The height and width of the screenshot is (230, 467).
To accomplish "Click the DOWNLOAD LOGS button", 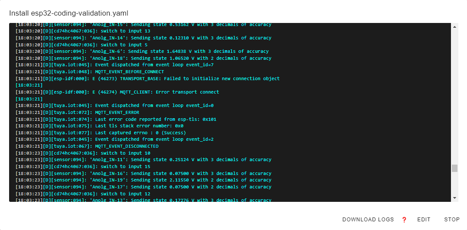I will pyautogui.click(x=368, y=220).
